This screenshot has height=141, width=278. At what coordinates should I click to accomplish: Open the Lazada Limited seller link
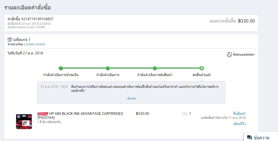(35, 44)
